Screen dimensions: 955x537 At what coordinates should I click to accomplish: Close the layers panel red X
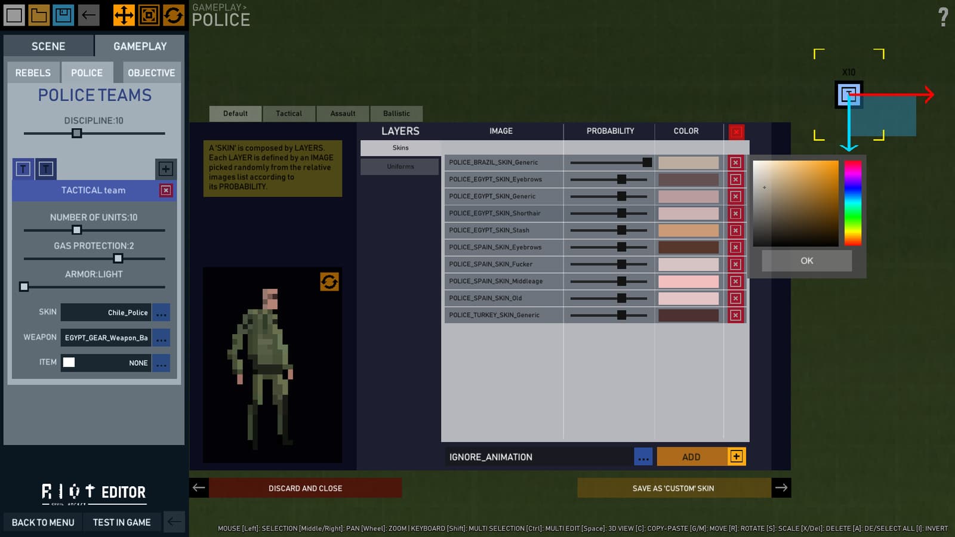737,132
